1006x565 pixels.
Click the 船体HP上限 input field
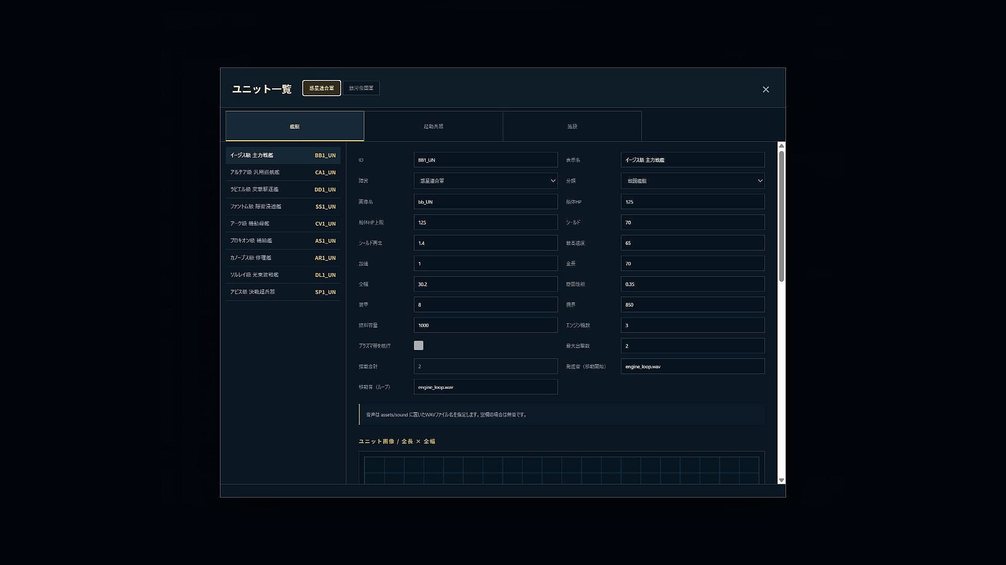point(486,222)
